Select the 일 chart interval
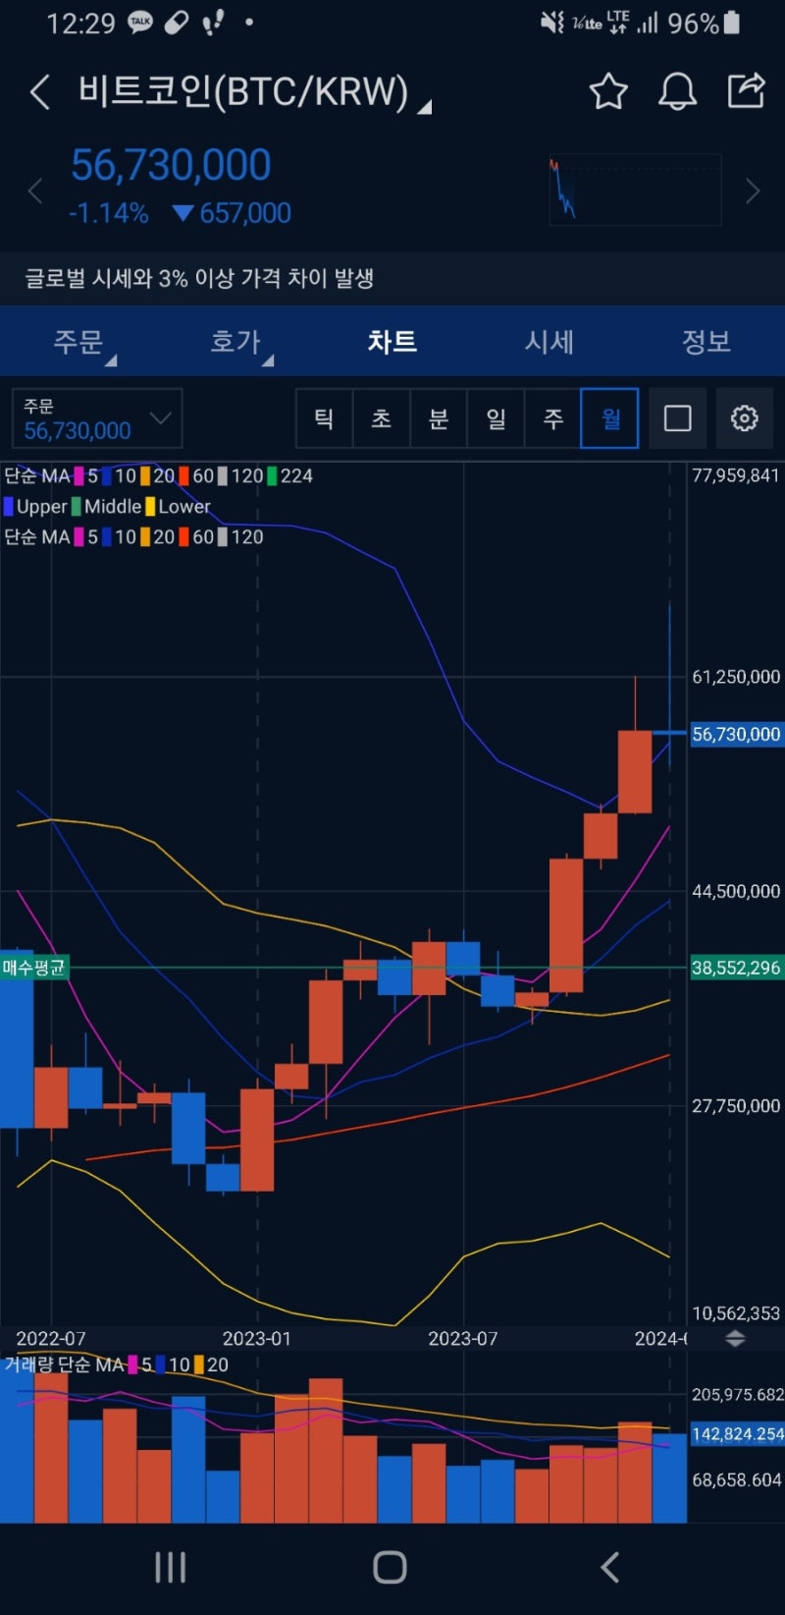This screenshot has width=785, height=1615. pyautogui.click(x=496, y=418)
